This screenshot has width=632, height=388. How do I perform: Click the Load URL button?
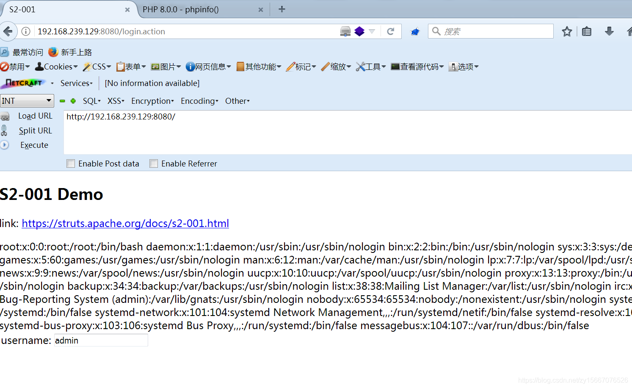[x=35, y=116]
